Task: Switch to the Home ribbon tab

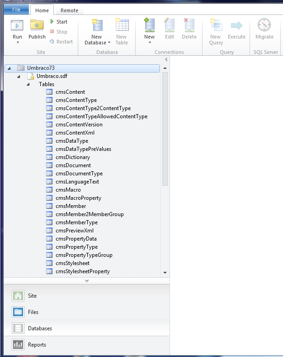Action: coord(42,10)
